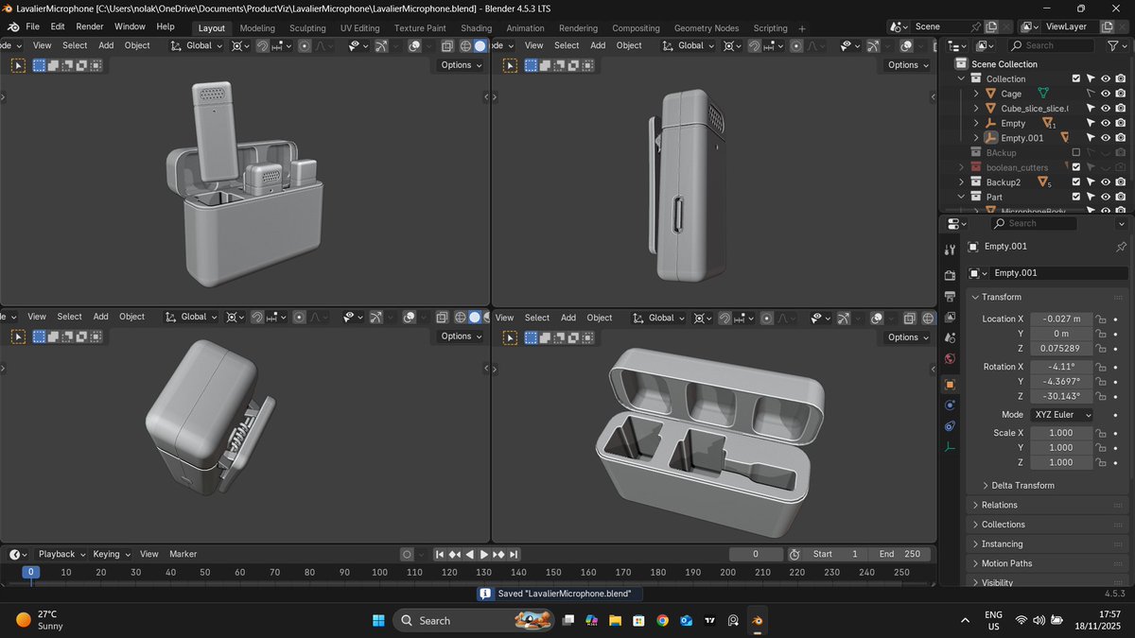Expand the Cage object tree
Image resolution: width=1135 pixels, height=638 pixels.
[976, 94]
